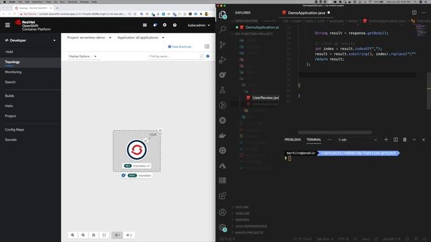Open Display Options dropdown
This screenshot has width=431, height=242.
pyautogui.click(x=83, y=56)
